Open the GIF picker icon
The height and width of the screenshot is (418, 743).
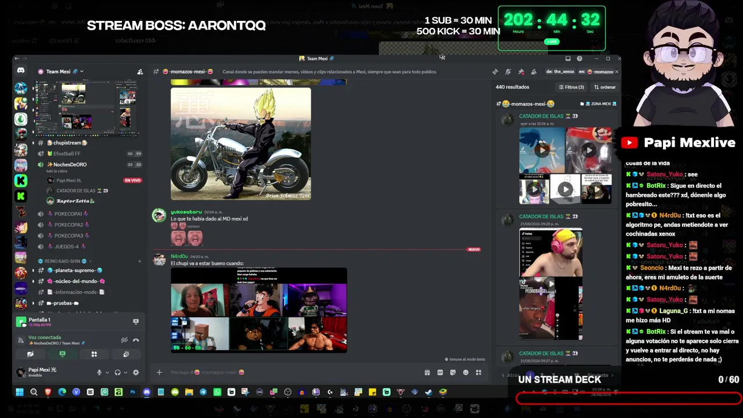point(440,373)
